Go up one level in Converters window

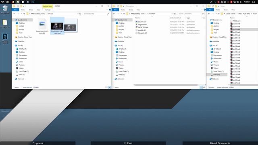124,14
